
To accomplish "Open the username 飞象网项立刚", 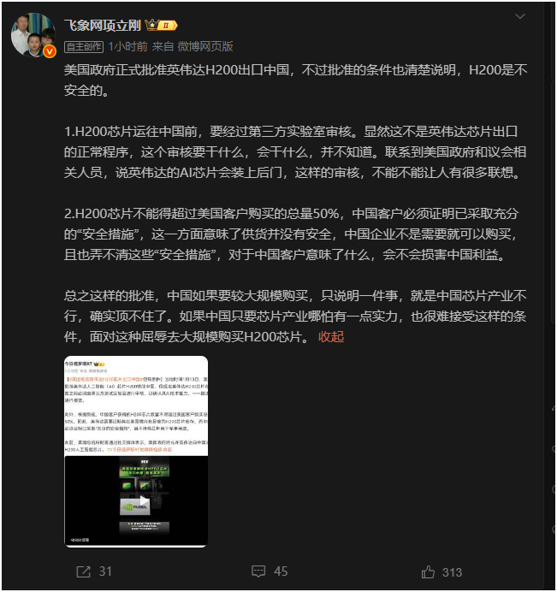I will (103, 26).
